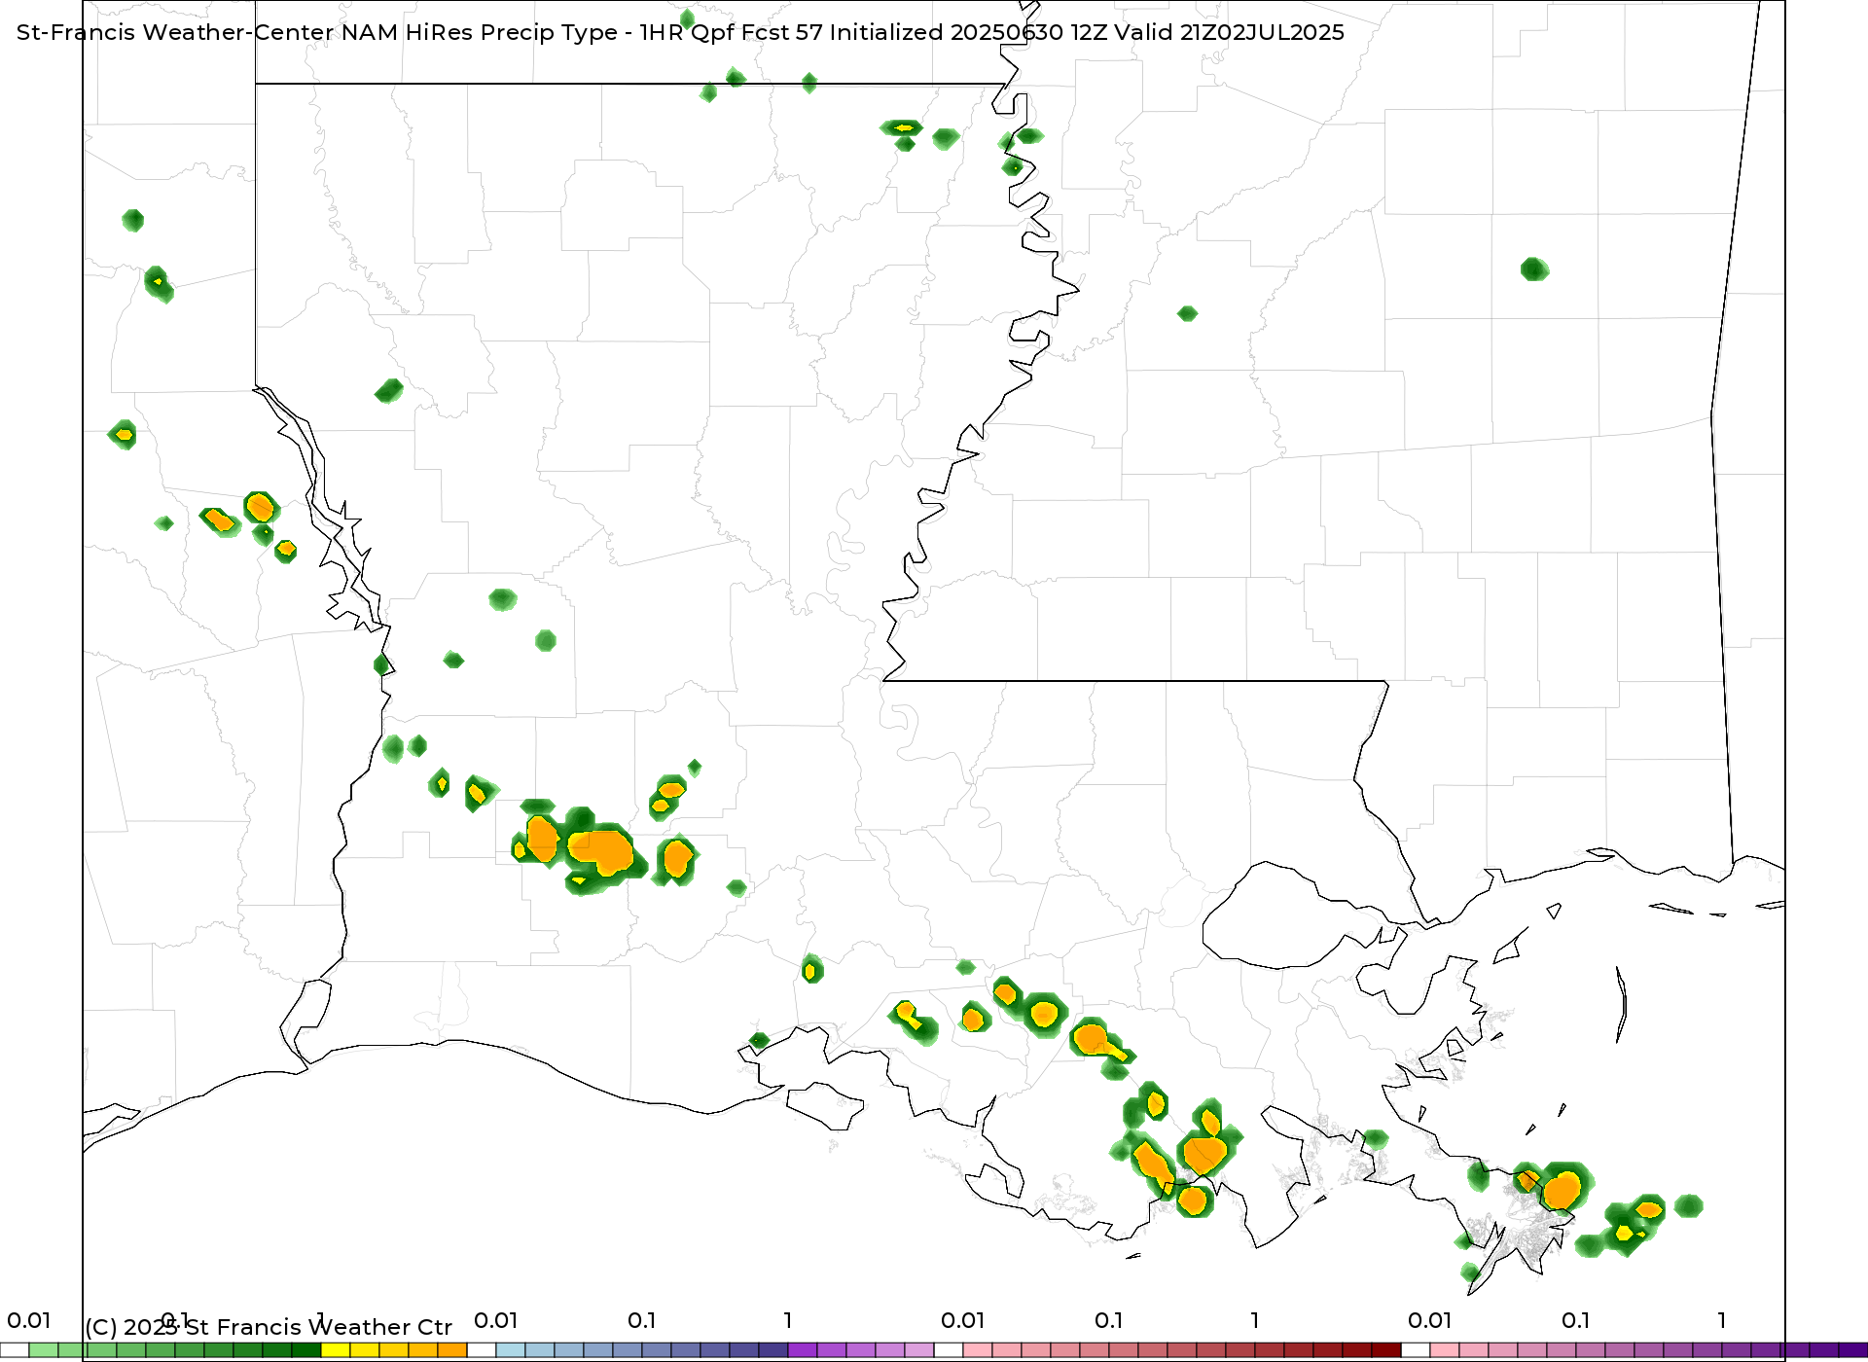Click the 0.1 label above the red scale
1868x1362 pixels.
1109,1320
